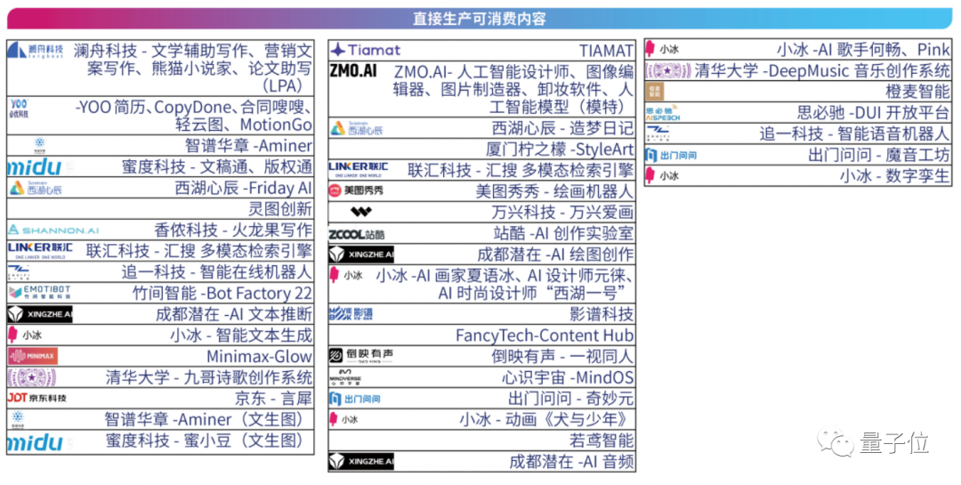Screen dimensions: 961x485
Task: Select the 京东 - 言犀 text
Action: point(273,399)
